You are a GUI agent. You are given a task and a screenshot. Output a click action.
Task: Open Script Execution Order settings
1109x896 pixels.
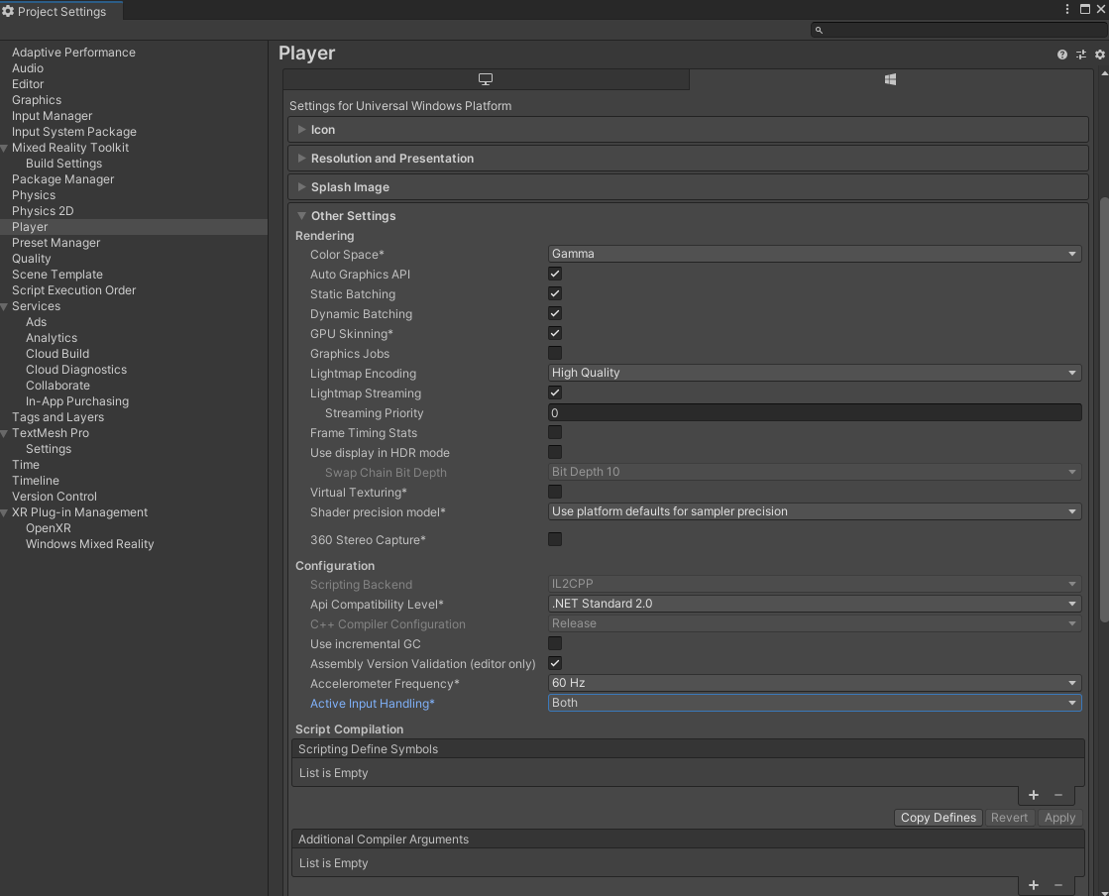point(73,290)
